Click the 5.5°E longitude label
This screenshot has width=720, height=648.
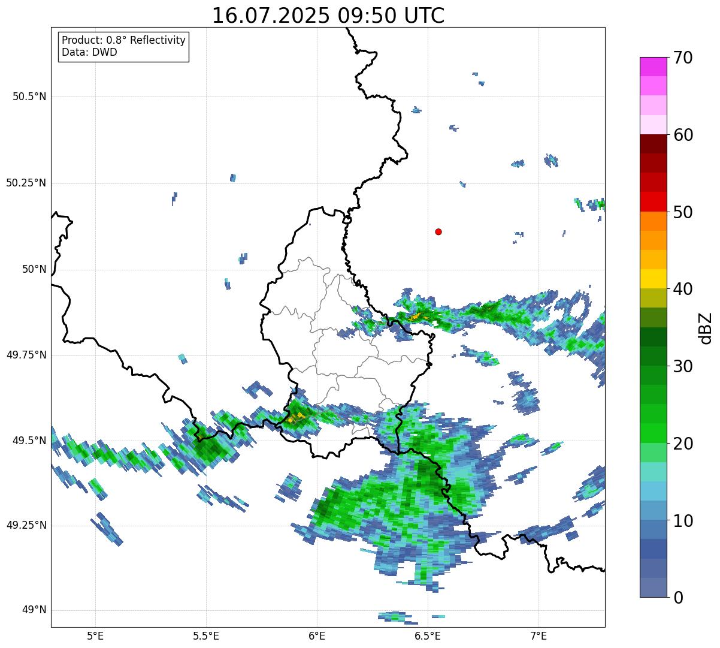click(206, 635)
